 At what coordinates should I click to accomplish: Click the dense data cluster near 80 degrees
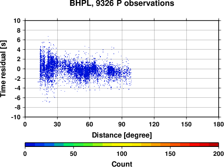pos(111,71)
